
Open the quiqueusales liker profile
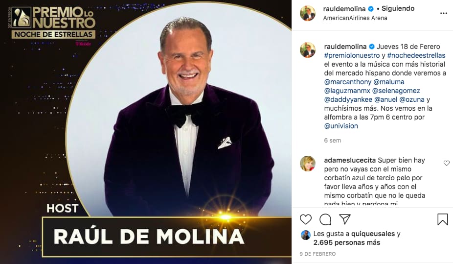[x=372, y=234]
